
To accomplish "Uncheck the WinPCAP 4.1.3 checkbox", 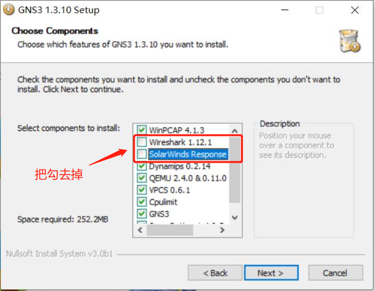I will click(x=141, y=130).
